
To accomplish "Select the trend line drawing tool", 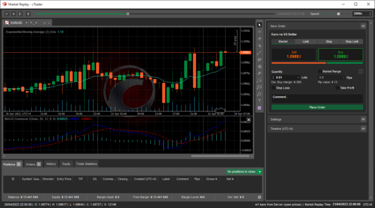I will point(259,53).
